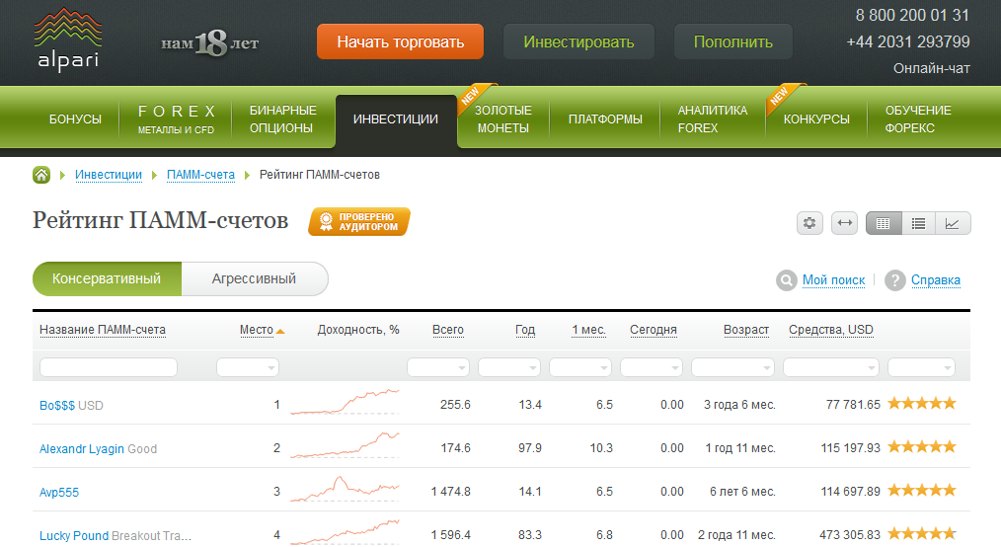Sort by Год column header

525,330
